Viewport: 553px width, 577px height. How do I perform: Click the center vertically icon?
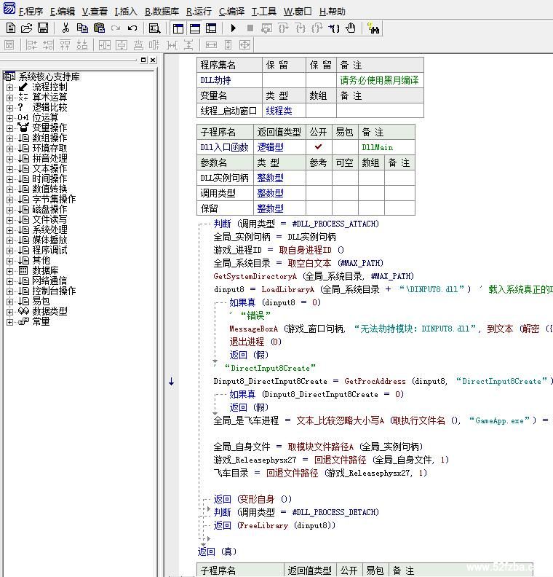(x=122, y=45)
